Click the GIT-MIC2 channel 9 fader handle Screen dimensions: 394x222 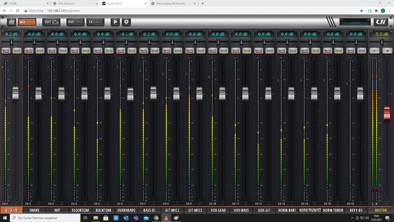click(x=199, y=93)
